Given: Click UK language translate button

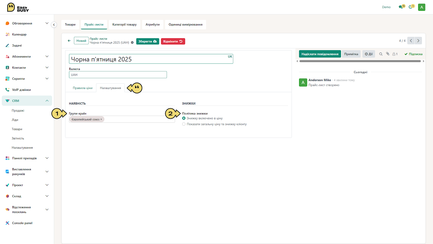Looking at the screenshot, I should pyautogui.click(x=230, y=57).
